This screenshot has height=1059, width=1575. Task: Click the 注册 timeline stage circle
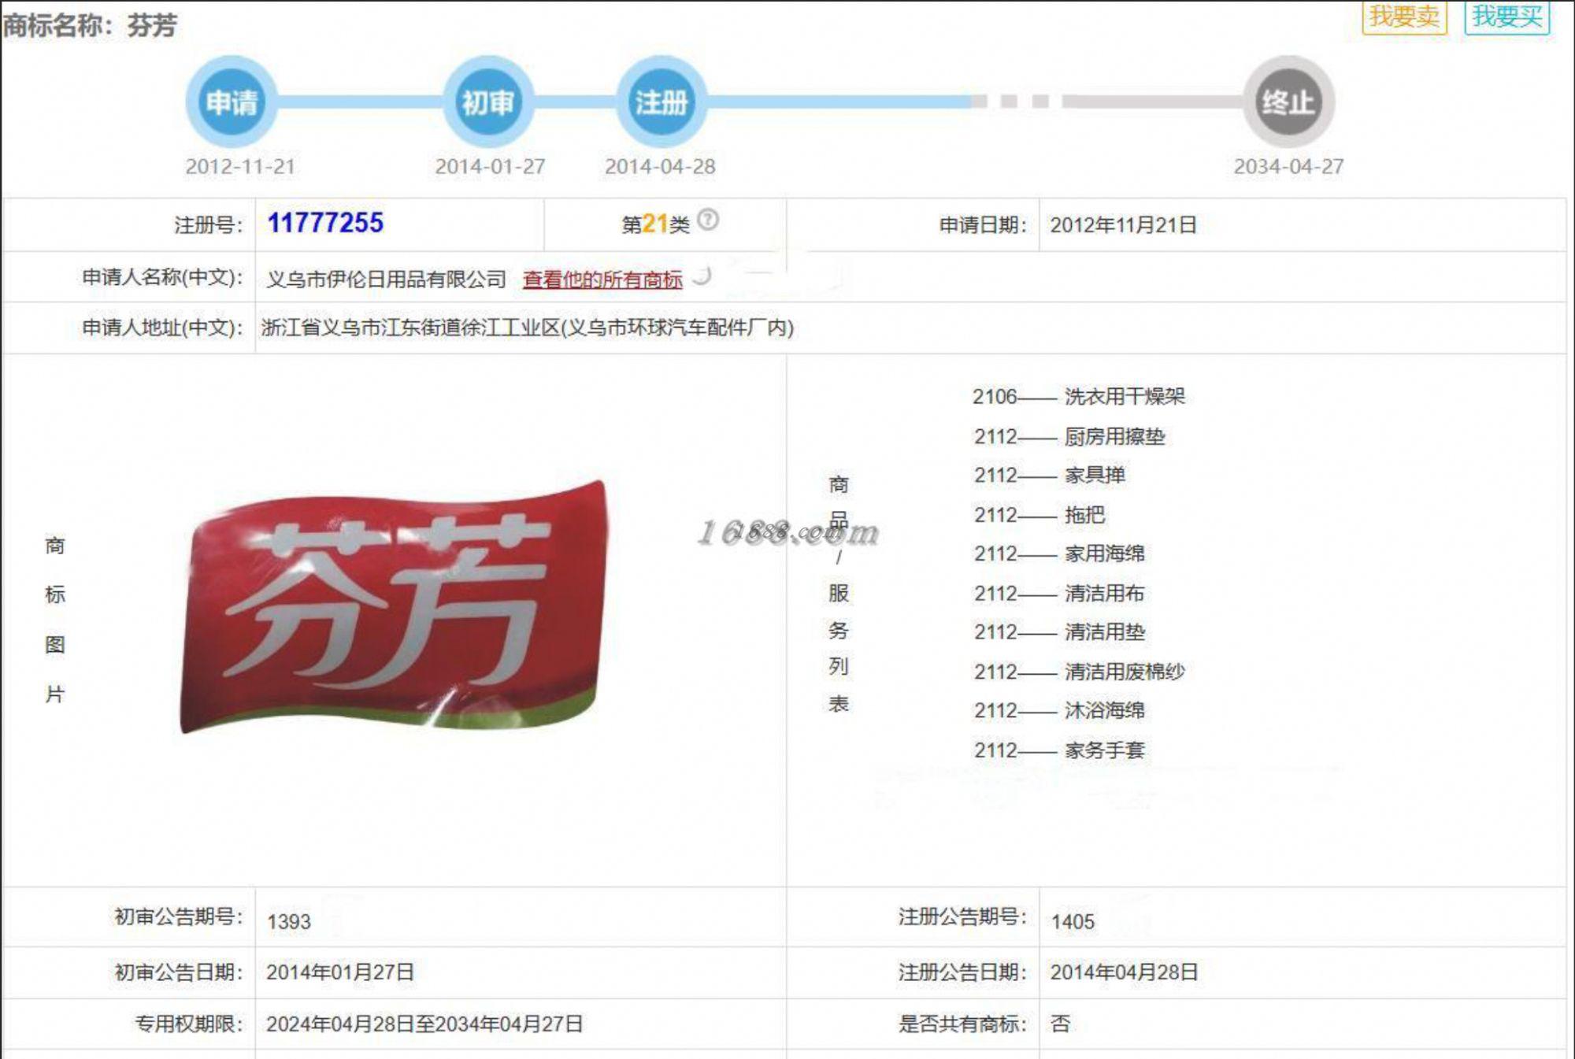[x=661, y=102]
